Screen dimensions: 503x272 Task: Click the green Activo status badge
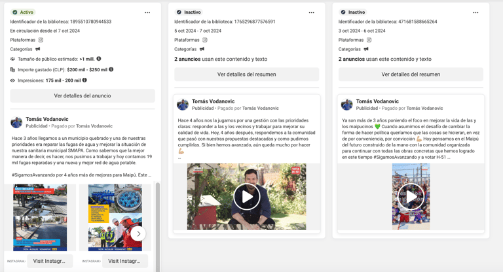click(x=23, y=12)
